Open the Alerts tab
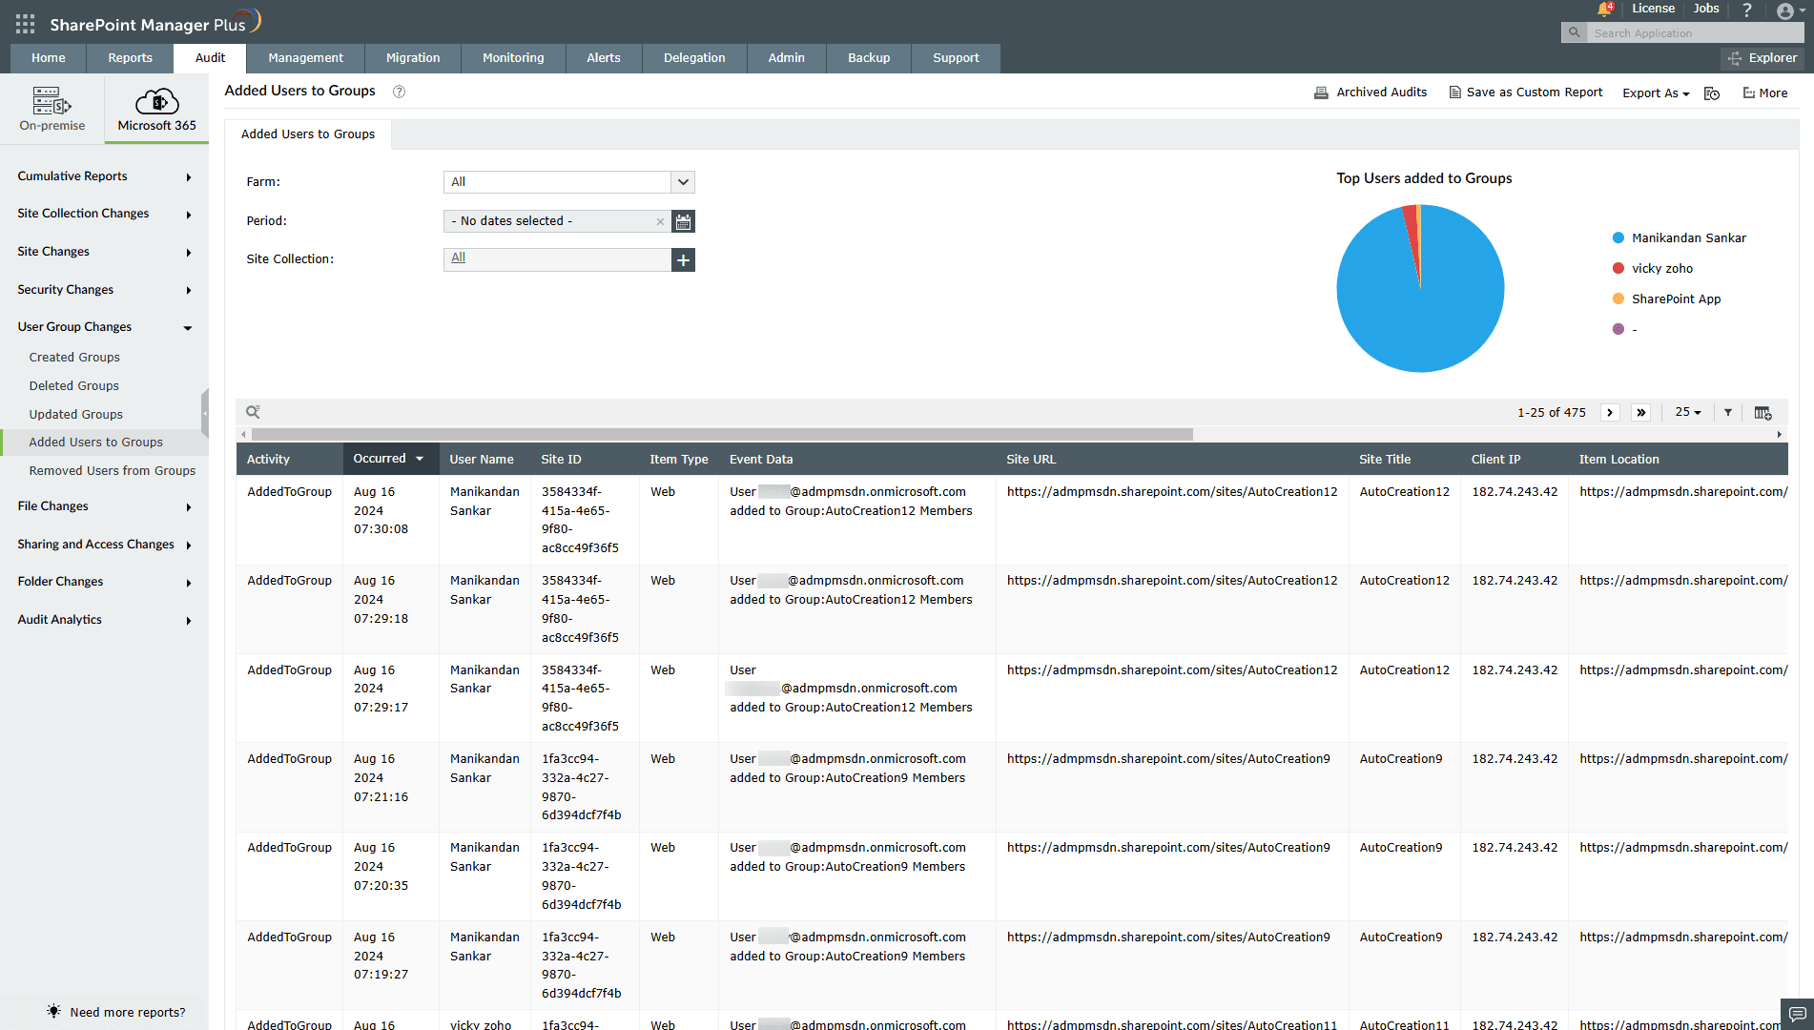 click(x=604, y=58)
